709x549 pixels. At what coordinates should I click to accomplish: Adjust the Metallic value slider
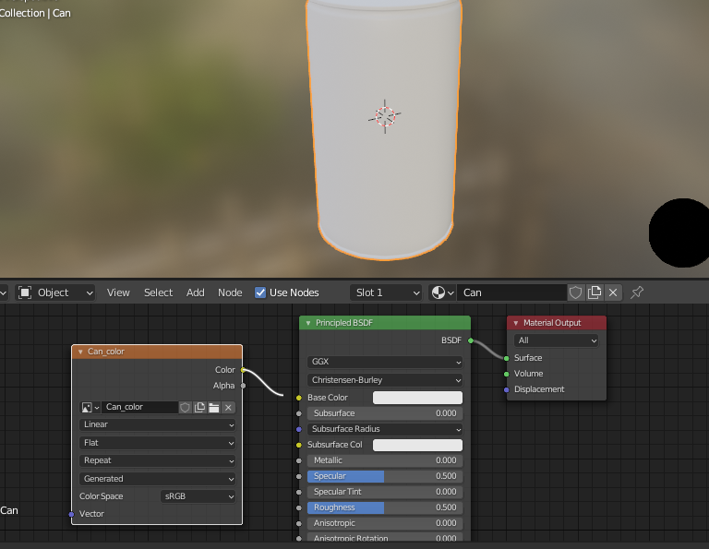click(385, 460)
